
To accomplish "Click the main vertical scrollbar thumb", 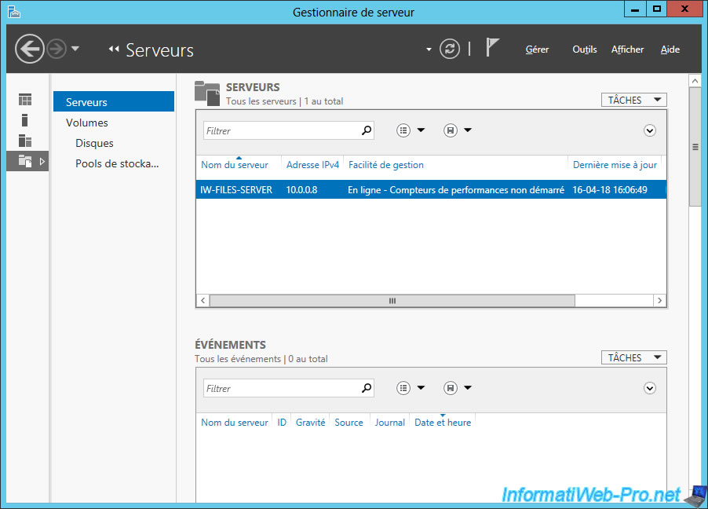I will pos(695,147).
